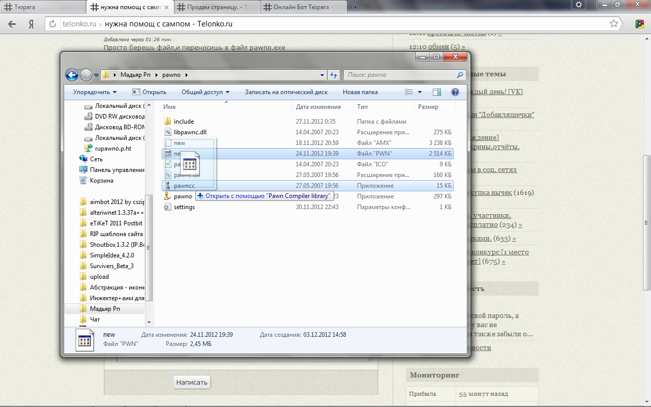The image size is (651, 407).
Task: Click Мадьяр Рп in the address breadcrumb
Action: point(135,75)
